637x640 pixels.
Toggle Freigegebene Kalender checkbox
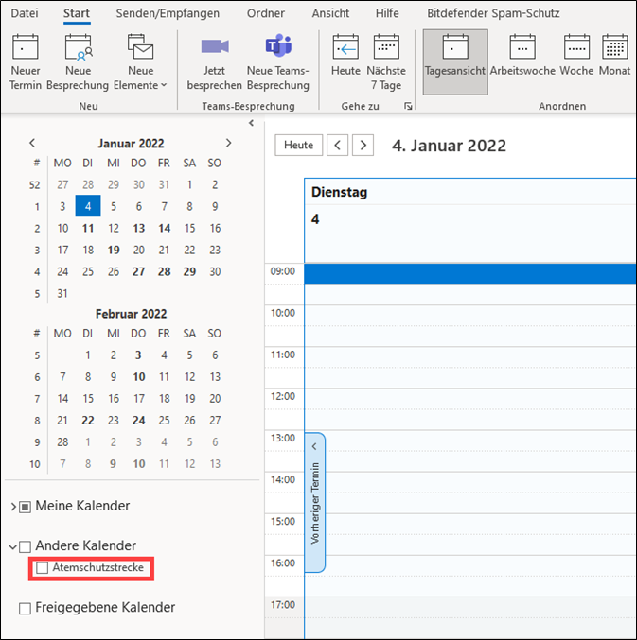tap(25, 609)
